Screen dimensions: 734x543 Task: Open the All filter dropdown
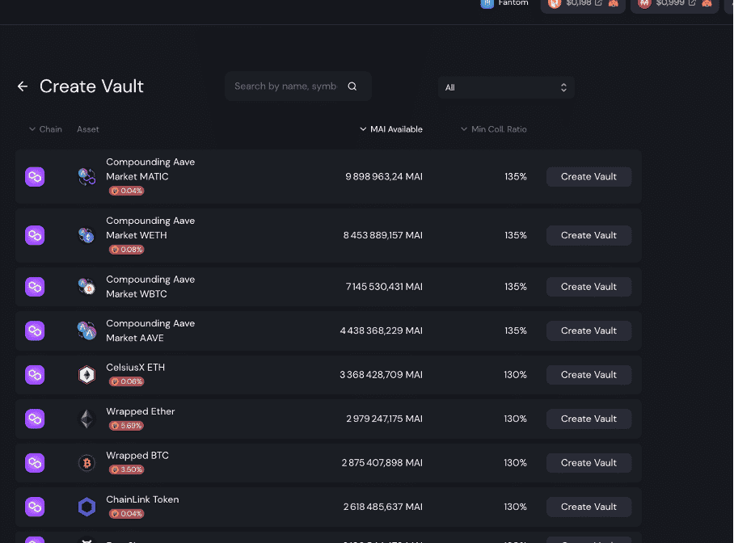coord(506,87)
